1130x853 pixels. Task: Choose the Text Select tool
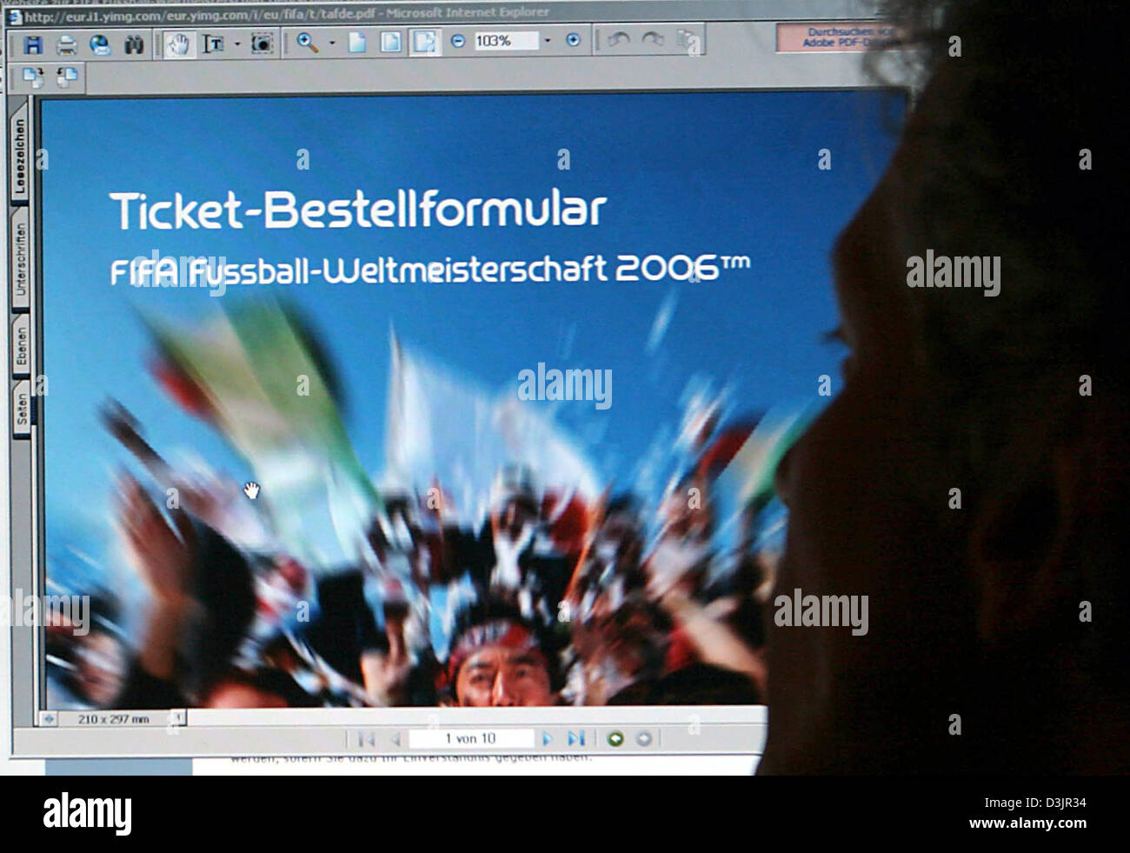214,43
